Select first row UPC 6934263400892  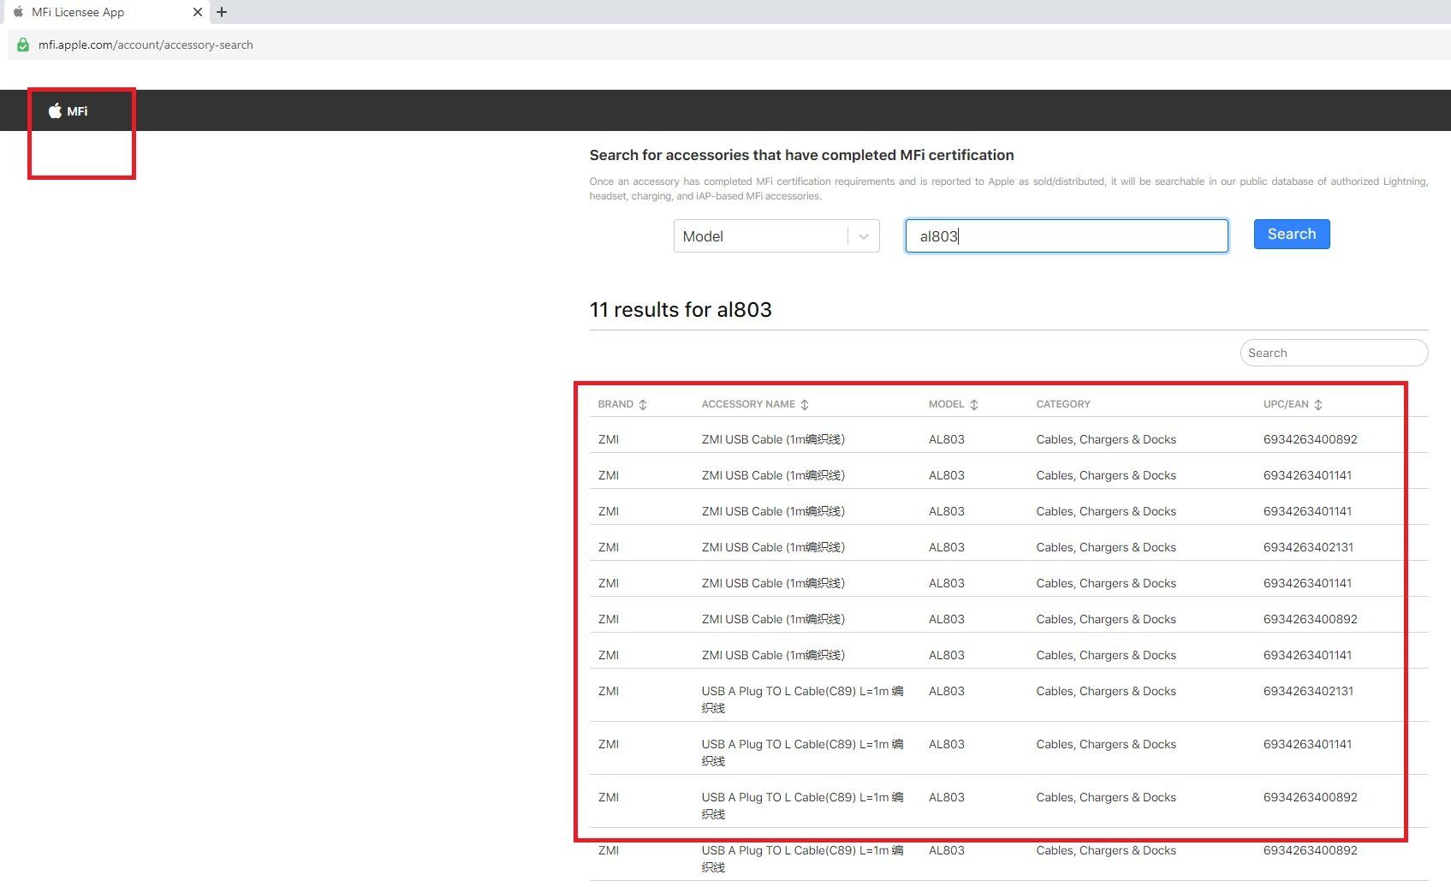(x=1310, y=439)
